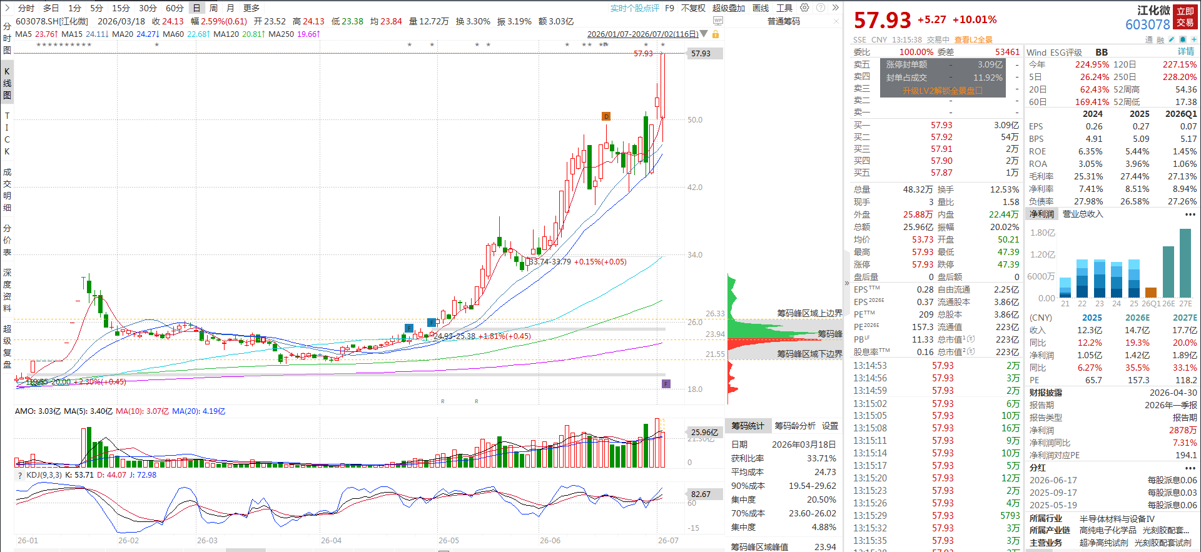
Task: Close the 普通筹码 panel
Action: point(836,21)
